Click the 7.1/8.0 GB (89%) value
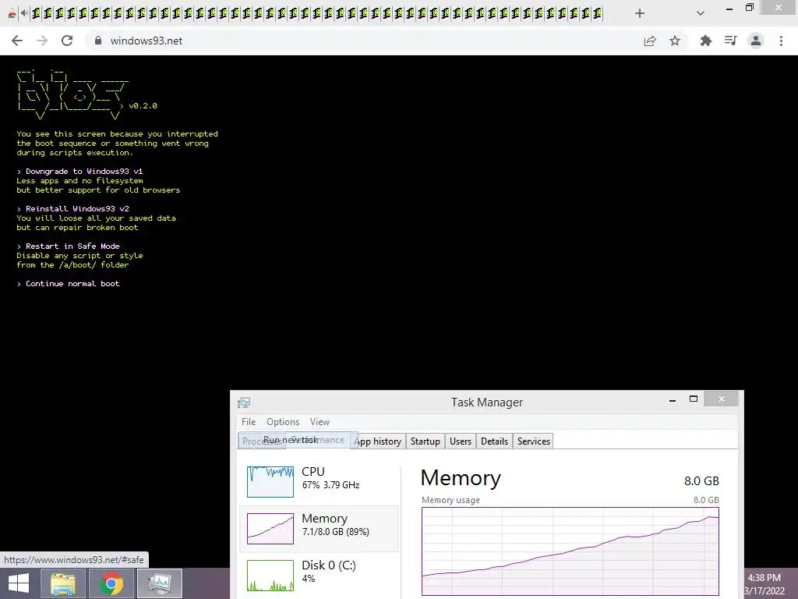The image size is (798, 599). [x=335, y=532]
